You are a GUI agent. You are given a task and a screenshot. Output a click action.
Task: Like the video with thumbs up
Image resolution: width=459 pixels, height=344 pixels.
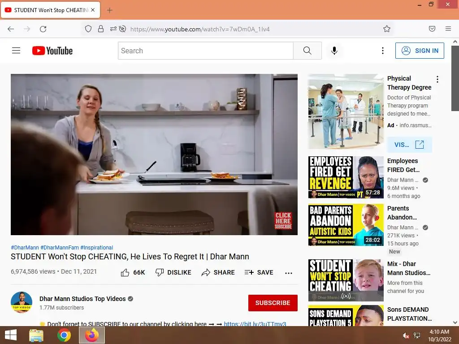133,272
